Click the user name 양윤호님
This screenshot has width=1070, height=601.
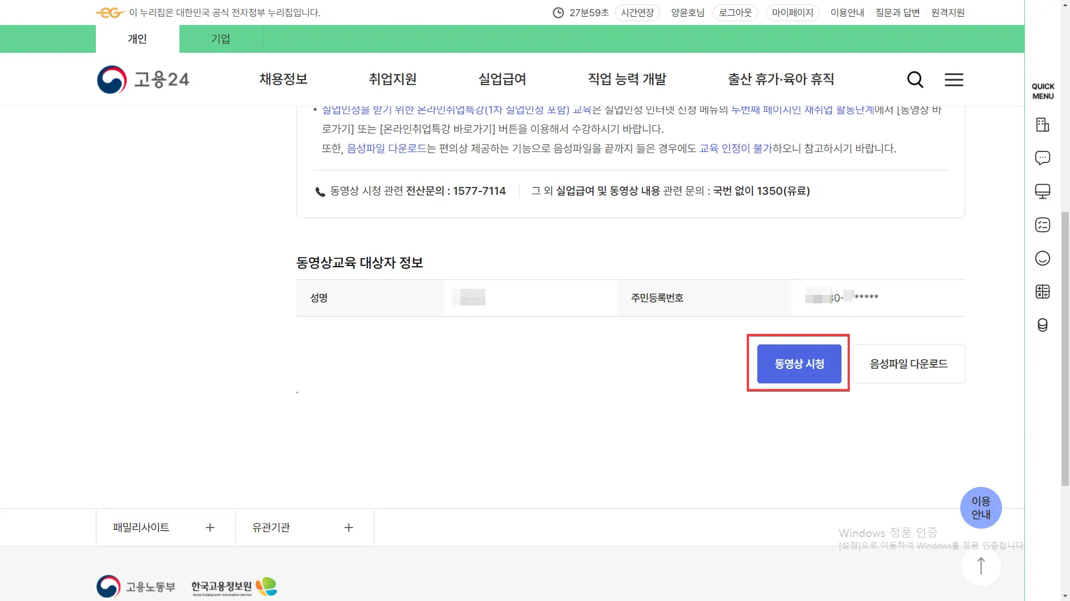point(688,13)
